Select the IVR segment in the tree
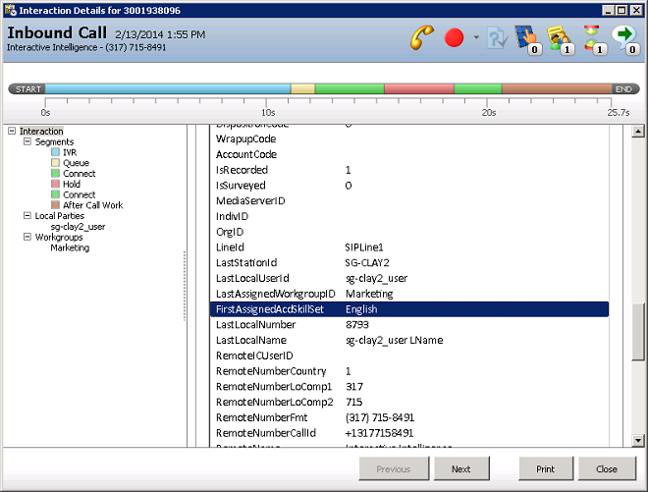 click(x=70, y=152)
